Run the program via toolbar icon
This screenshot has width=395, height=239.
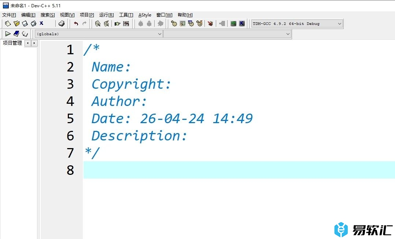[x=182, y=23]
